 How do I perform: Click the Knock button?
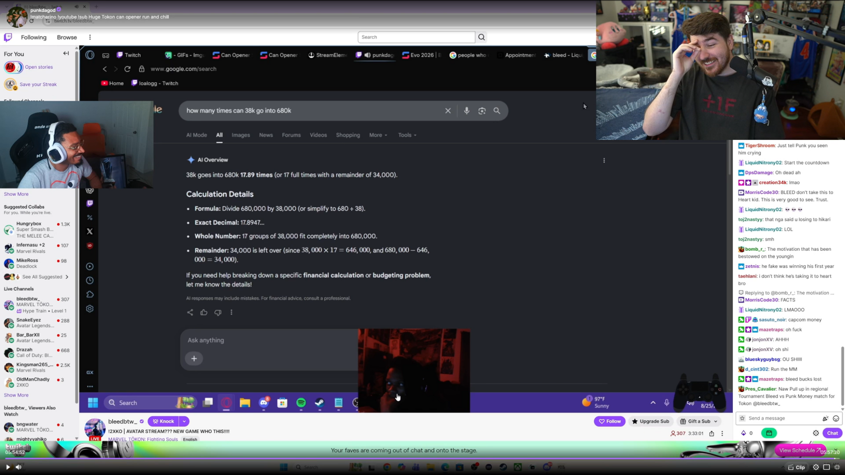coord(163,422)
